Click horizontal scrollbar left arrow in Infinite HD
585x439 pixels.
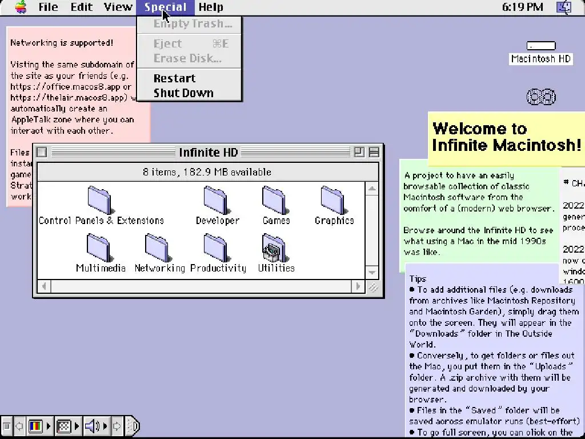(44, 286)
